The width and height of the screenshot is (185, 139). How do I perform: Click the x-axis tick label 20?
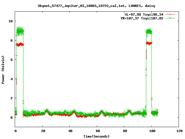43,131
